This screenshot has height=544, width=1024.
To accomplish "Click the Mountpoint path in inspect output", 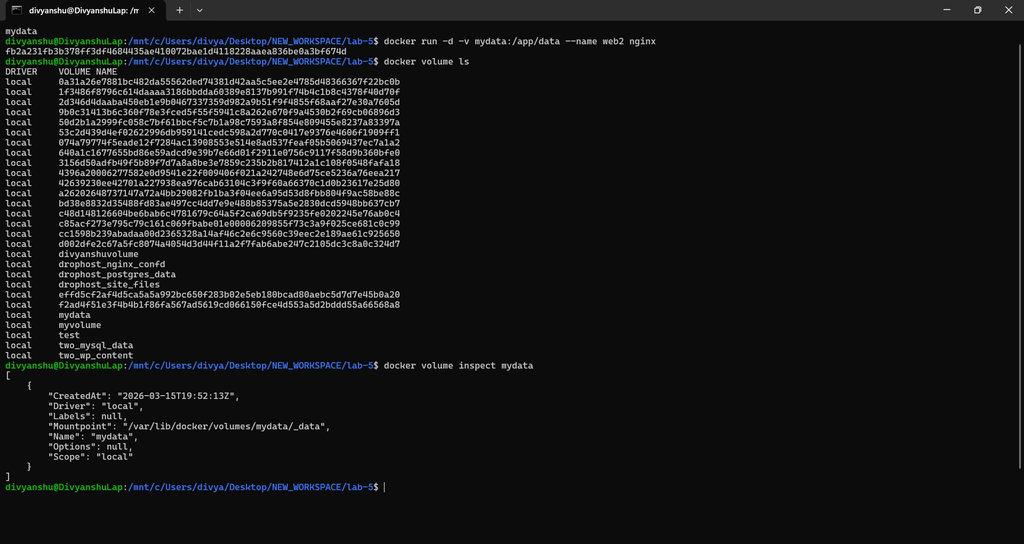I will pos(226,427).
